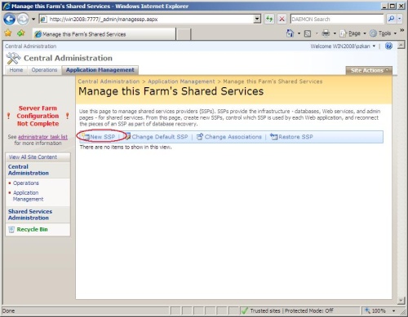Image resolution: width=408 pixels, height=317 pixels.
Task: Click the DAEMON Search box
Action: [337, 19]
